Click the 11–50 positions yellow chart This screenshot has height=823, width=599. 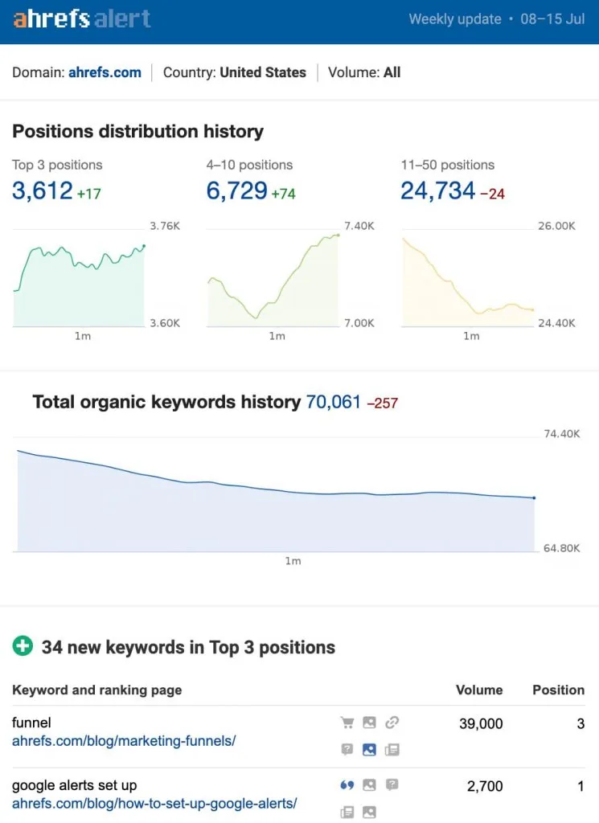pyautogui.click(x=468, y=278)
